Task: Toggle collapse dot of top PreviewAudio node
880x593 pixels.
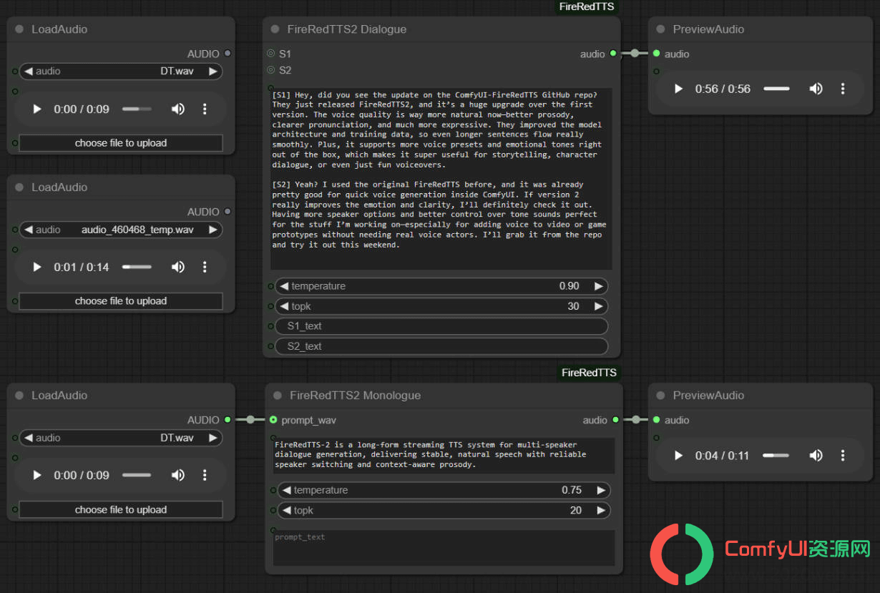Action: click(x=661, y=29)
